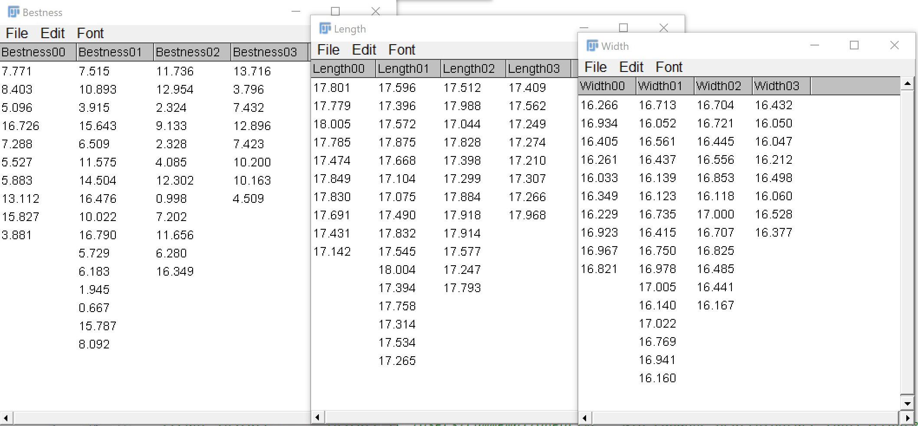Open Edit menu in Length window
Image resolution: width=918 pixels, height=426 pixels.
pos(364,50)
